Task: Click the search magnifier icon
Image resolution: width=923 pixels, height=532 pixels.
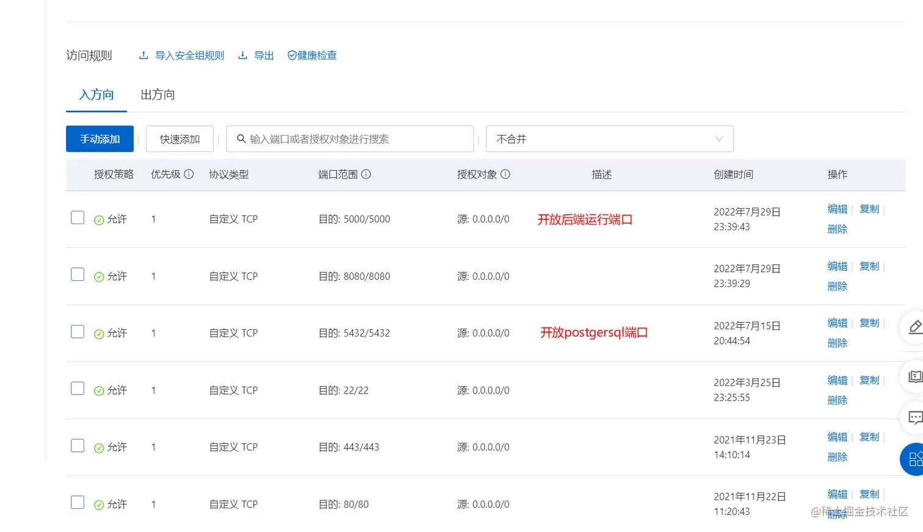Action: [x=241, y=139]
